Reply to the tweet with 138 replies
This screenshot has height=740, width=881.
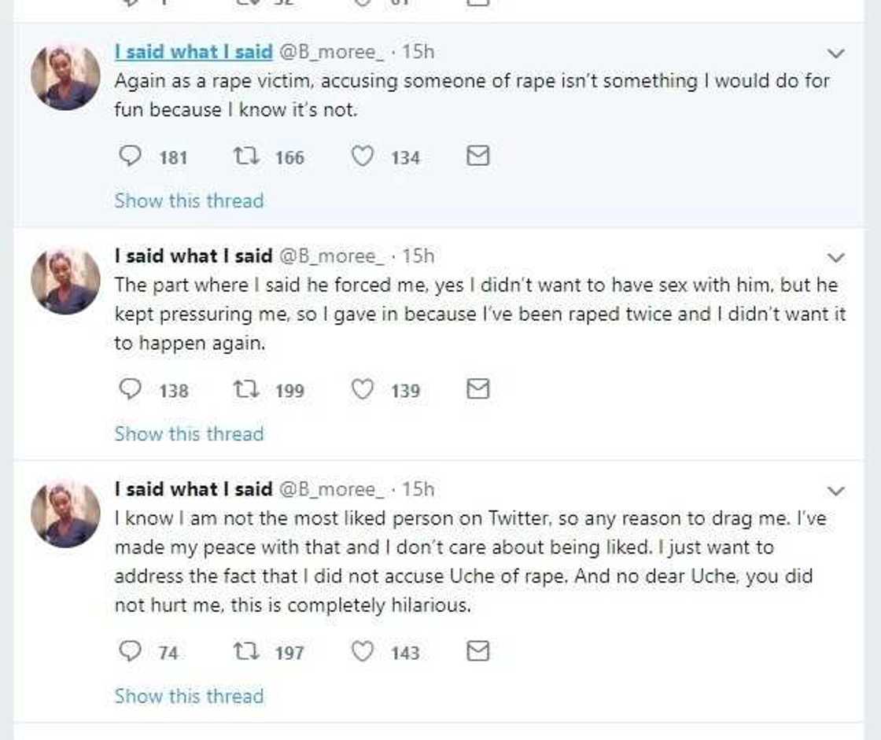click(x=129, y=390)
